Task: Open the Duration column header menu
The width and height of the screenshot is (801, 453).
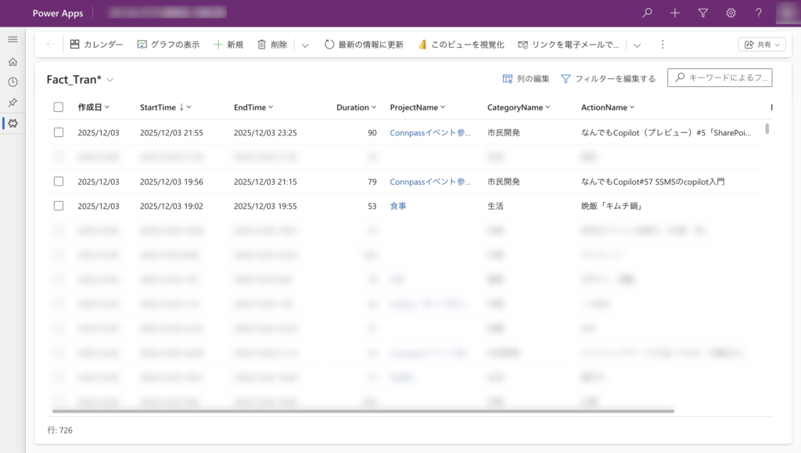Action: point(357,107)
